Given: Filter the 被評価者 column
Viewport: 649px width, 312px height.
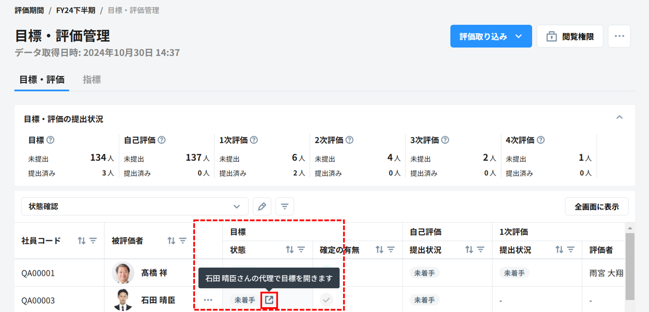Looking at the screenshot, I should tap(183, 241).
